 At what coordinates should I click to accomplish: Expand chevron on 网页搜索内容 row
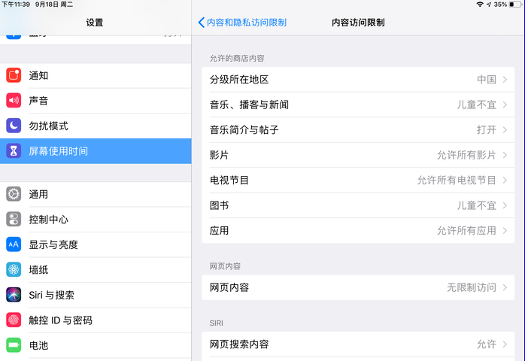pos(505,344)
